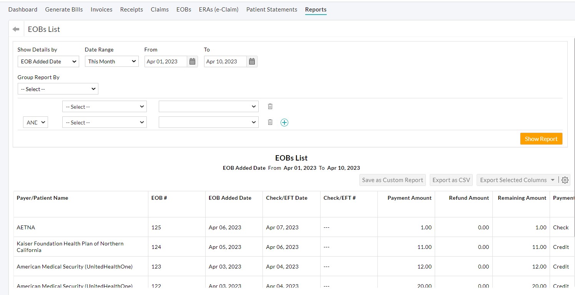Go to the Dashboard tab
575x295 pixels.
(23, 9)
